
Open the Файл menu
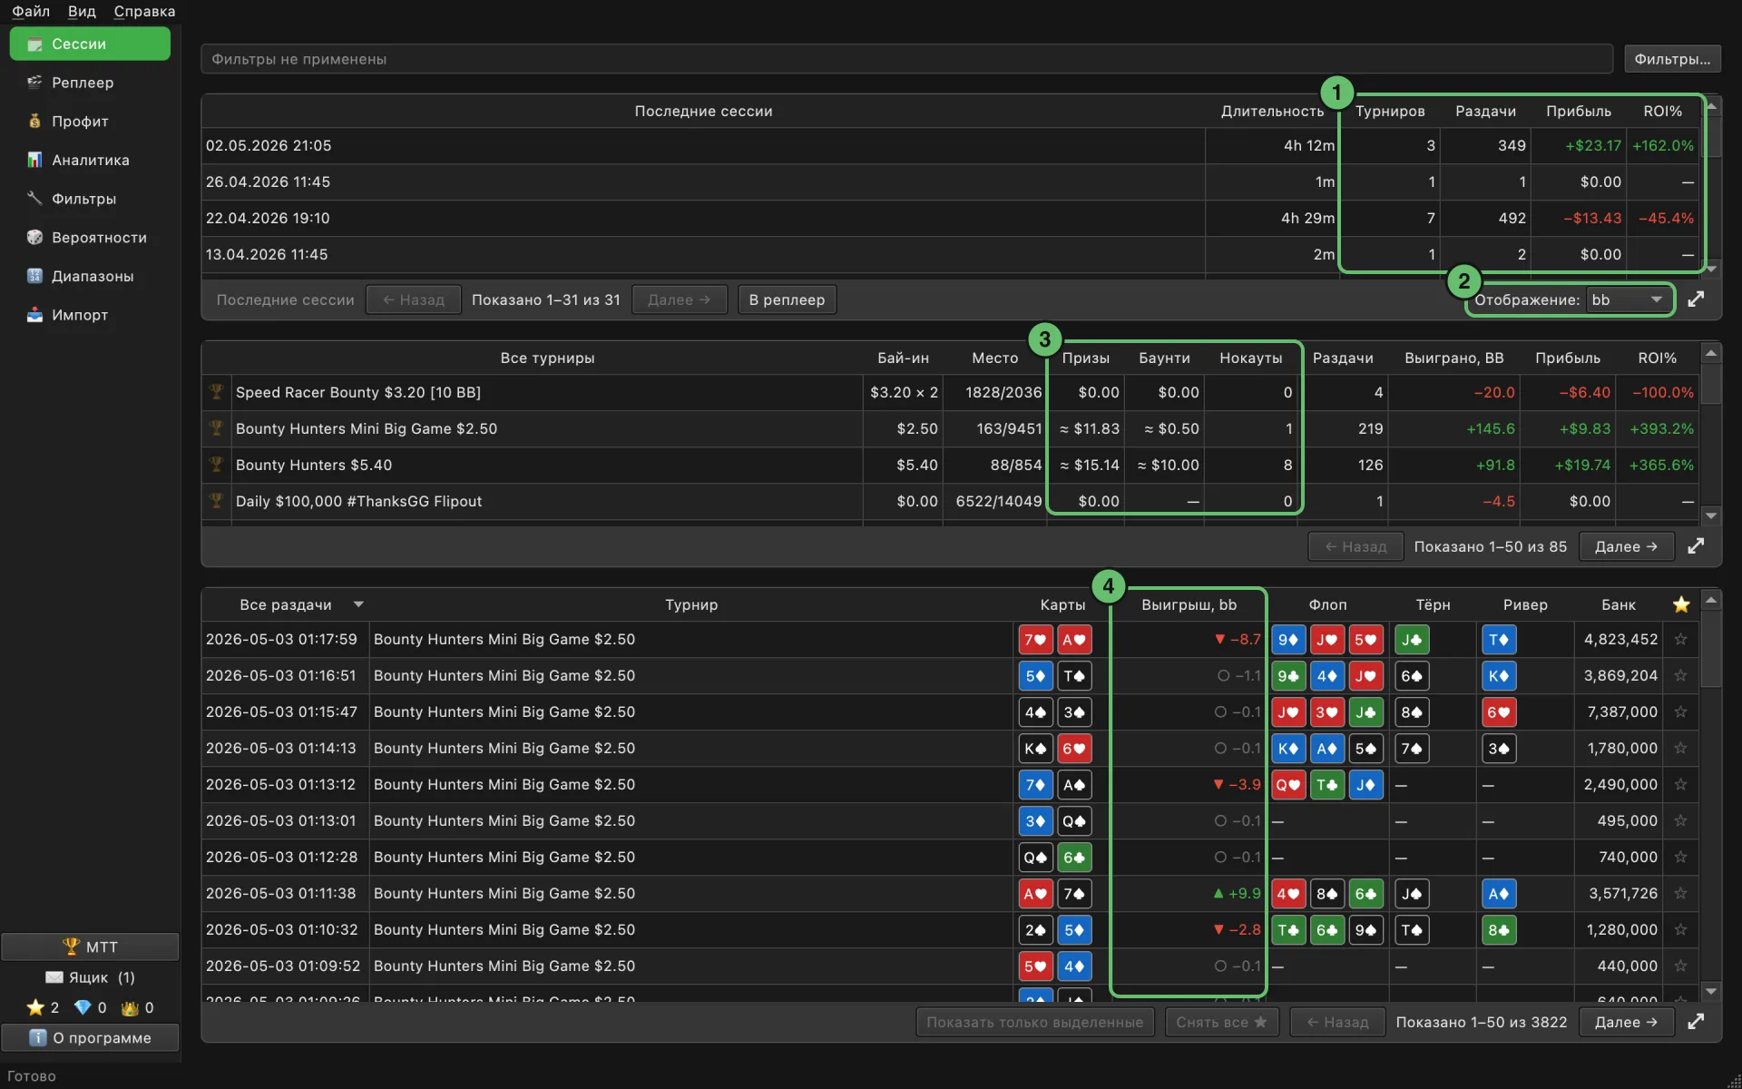31,11
